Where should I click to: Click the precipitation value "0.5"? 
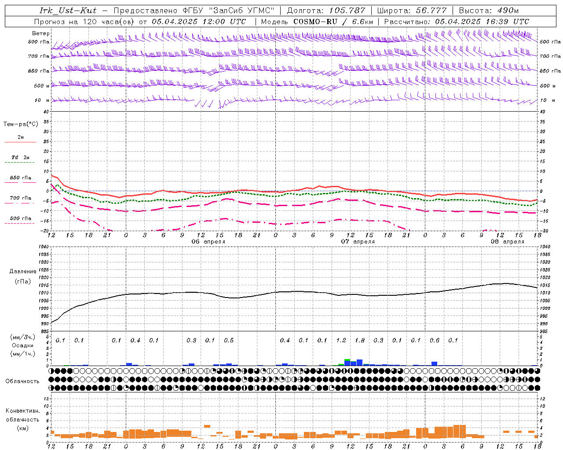click(x=229, y=341)
